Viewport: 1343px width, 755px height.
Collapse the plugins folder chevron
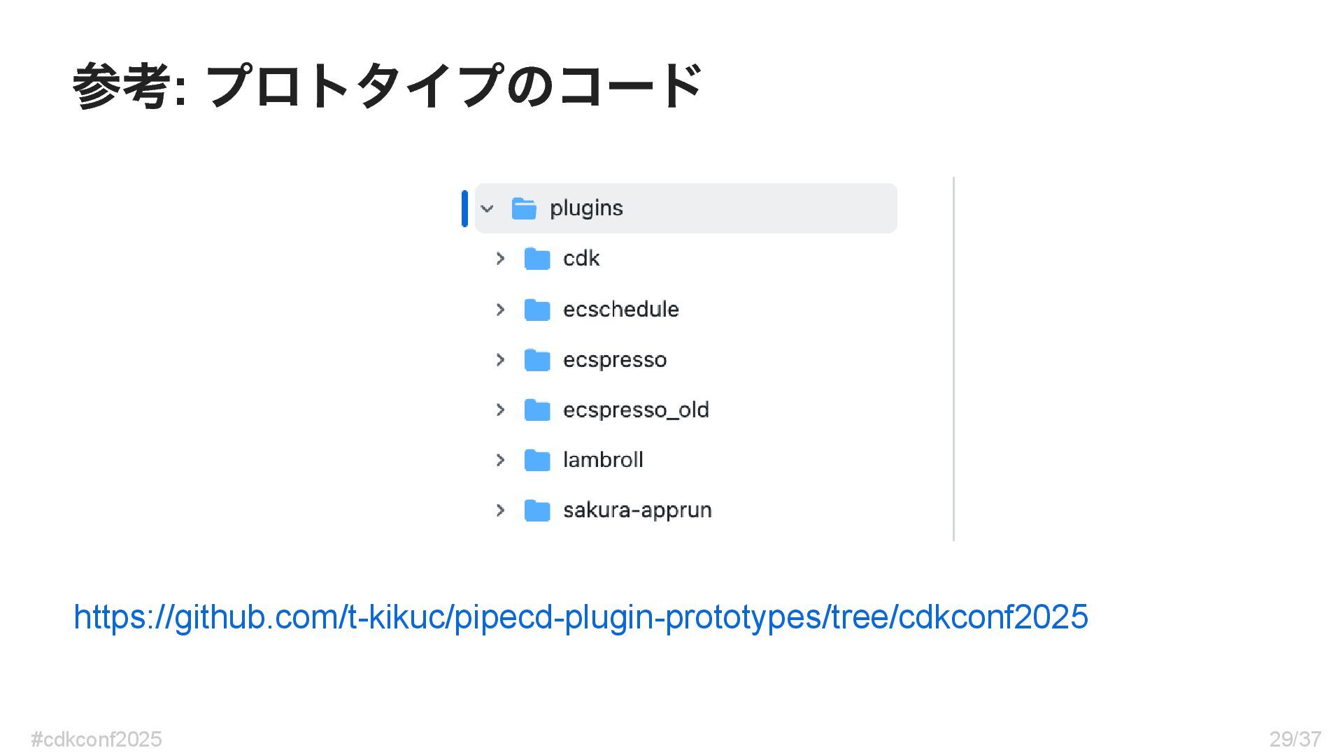487,208
